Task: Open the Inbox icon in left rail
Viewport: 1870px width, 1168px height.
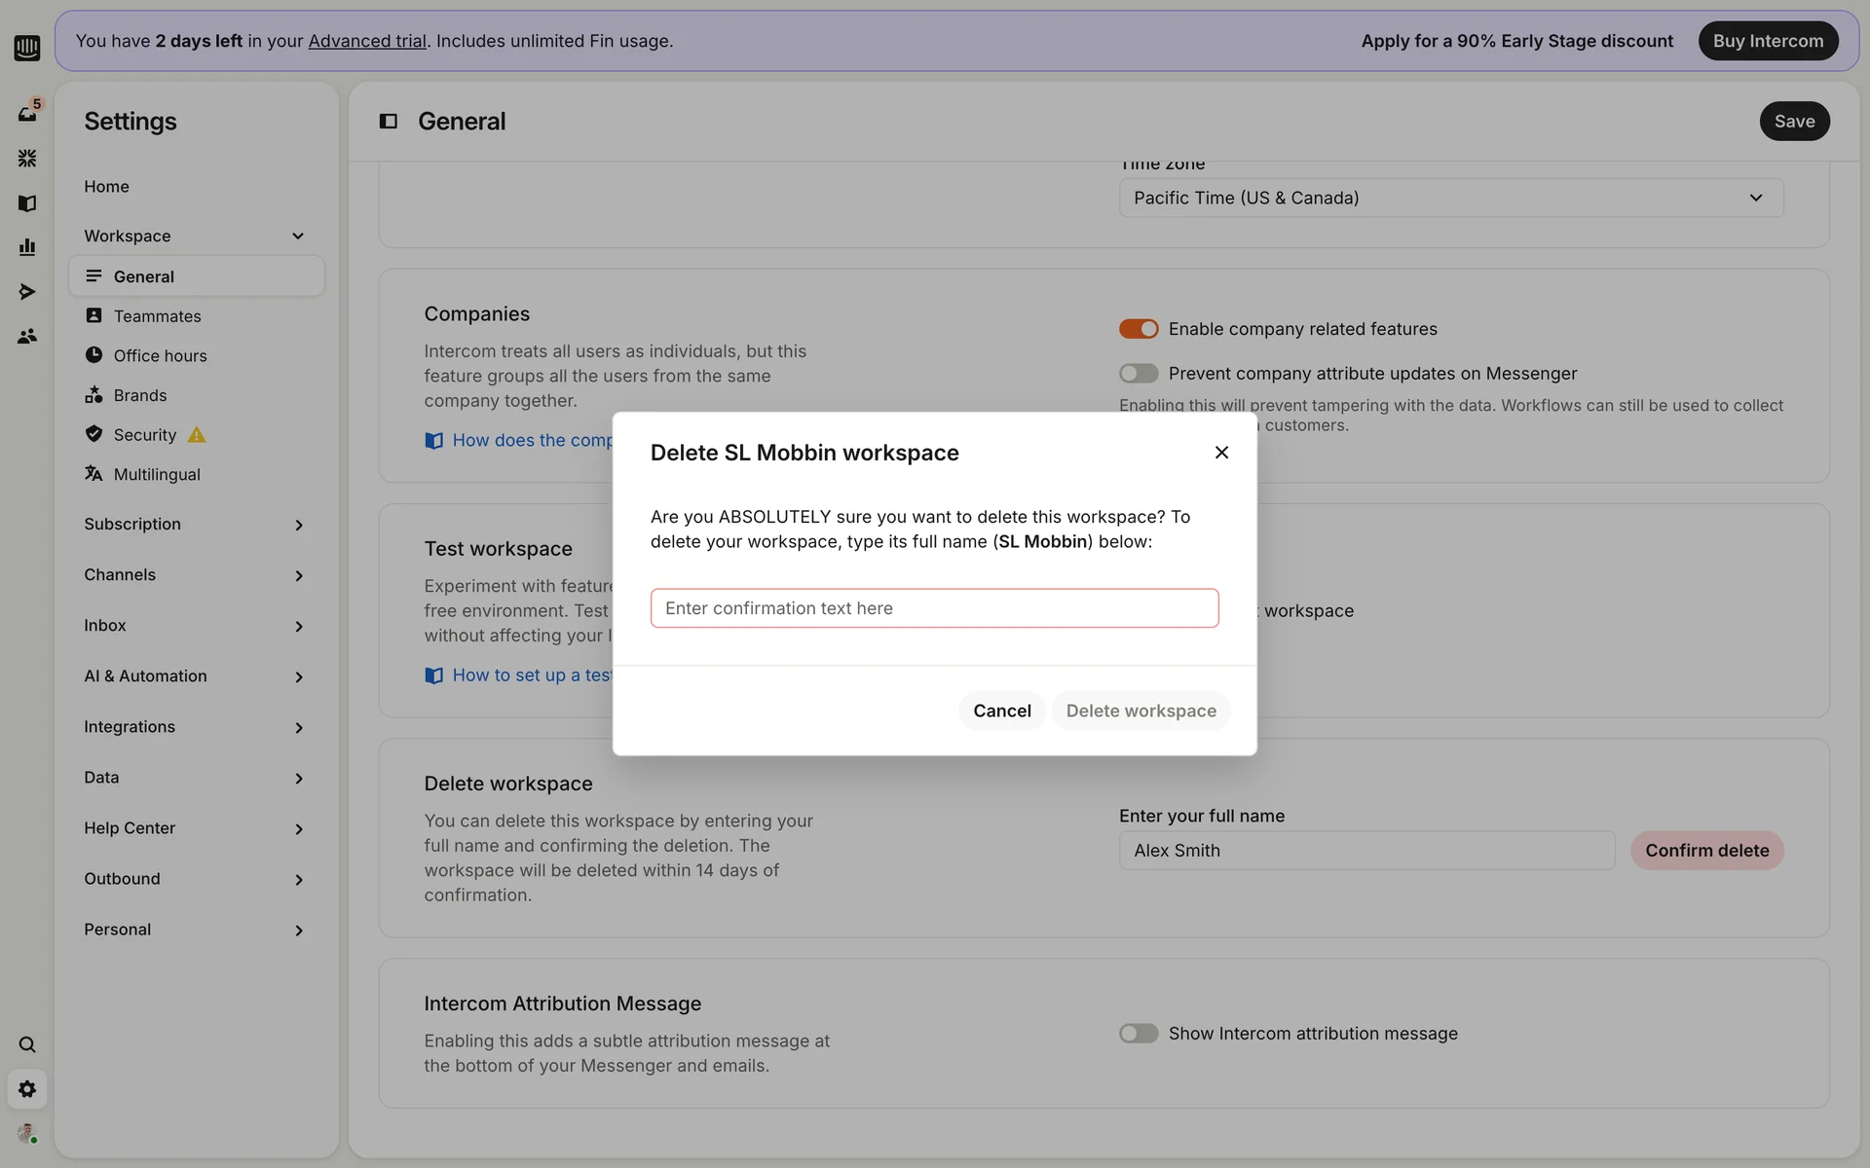Action: click(x=27, y=114)
